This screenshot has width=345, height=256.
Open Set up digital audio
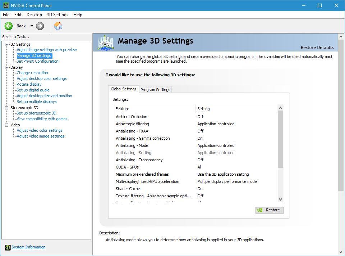(33, 90)
